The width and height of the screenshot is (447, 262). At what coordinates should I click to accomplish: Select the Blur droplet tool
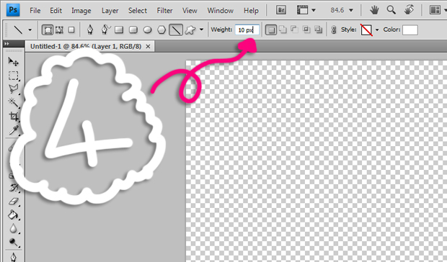[13, 228]
